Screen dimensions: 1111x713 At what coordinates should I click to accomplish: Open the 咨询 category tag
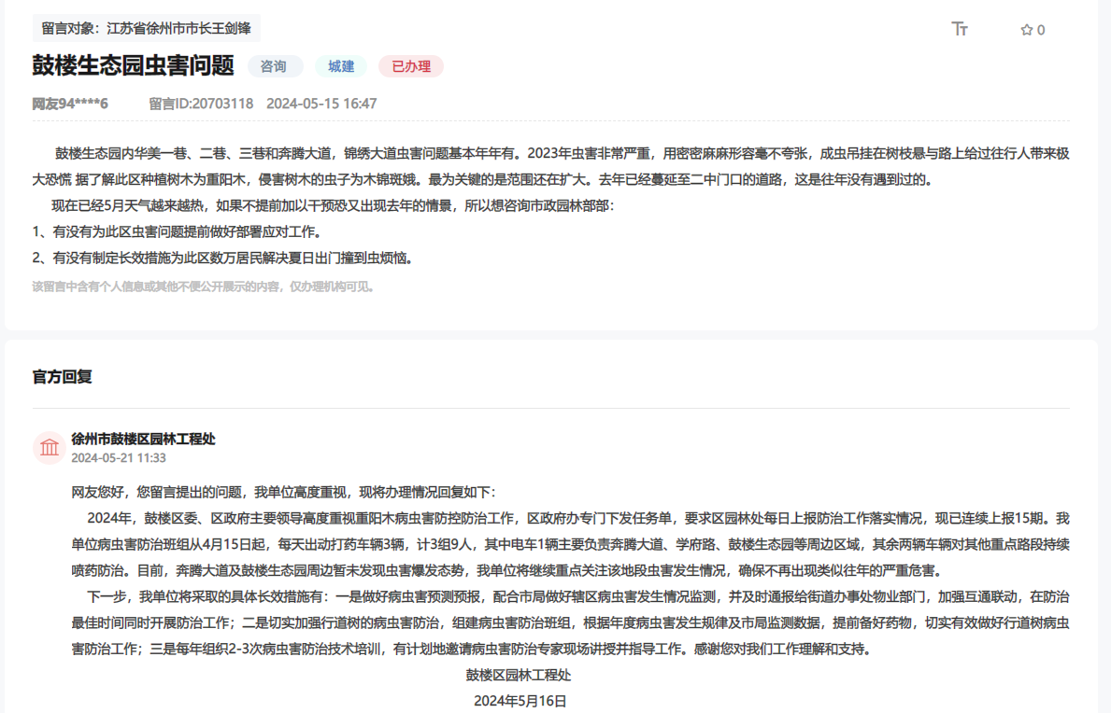pyautogui.click(x=275, y=65)
